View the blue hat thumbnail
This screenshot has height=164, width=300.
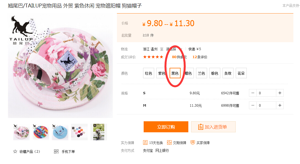click(x=60, y=132)
